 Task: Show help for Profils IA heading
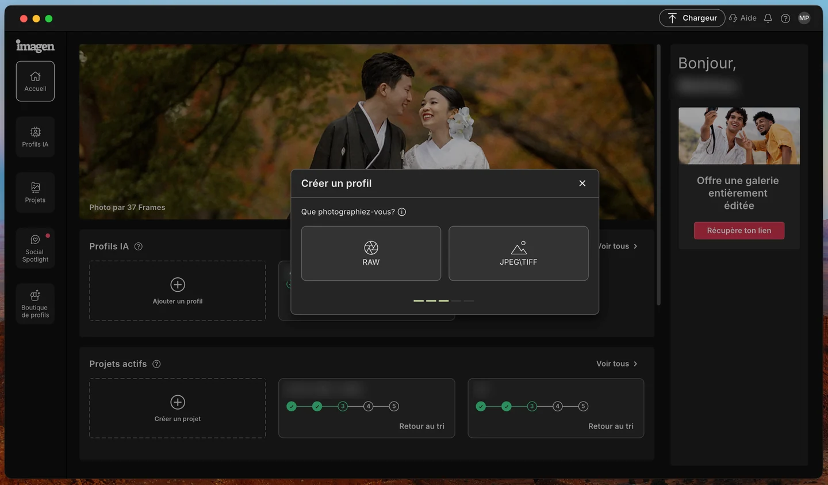click(x=139, y=246)
